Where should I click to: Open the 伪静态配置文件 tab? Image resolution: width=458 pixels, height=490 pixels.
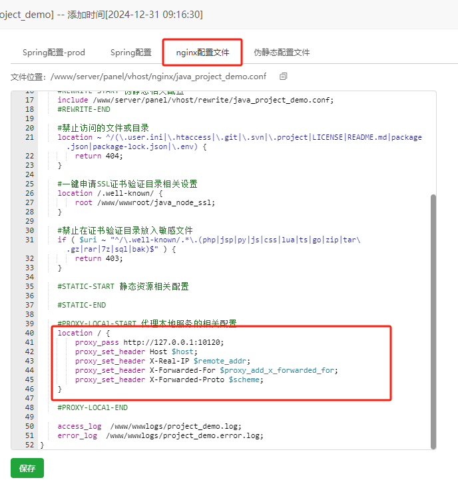[x=282, y=52]
